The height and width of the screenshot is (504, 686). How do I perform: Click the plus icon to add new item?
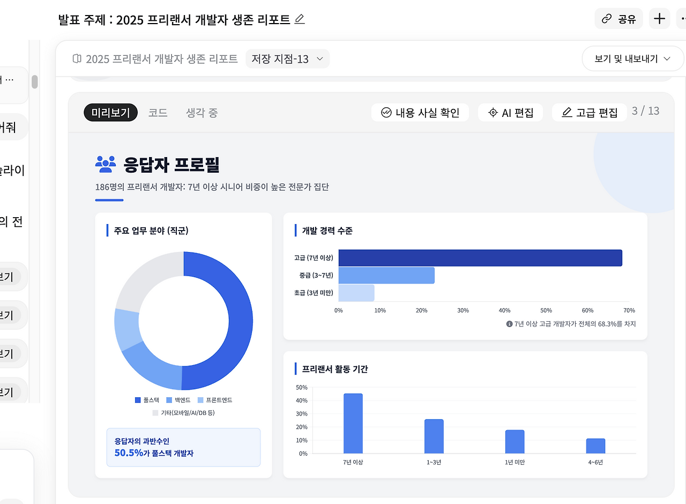tap(659, 19)
